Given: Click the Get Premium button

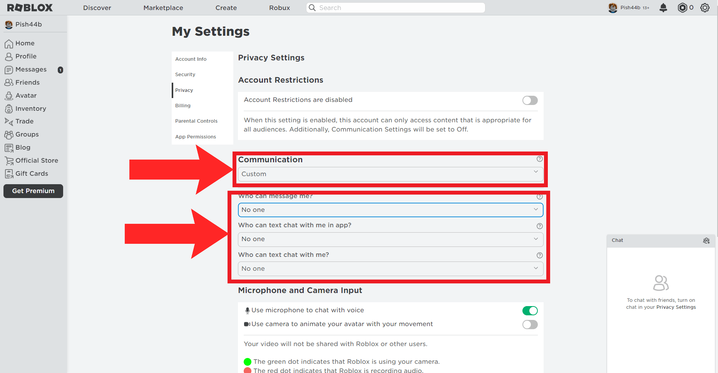Looking at the screenshot, I should [33, 191].
